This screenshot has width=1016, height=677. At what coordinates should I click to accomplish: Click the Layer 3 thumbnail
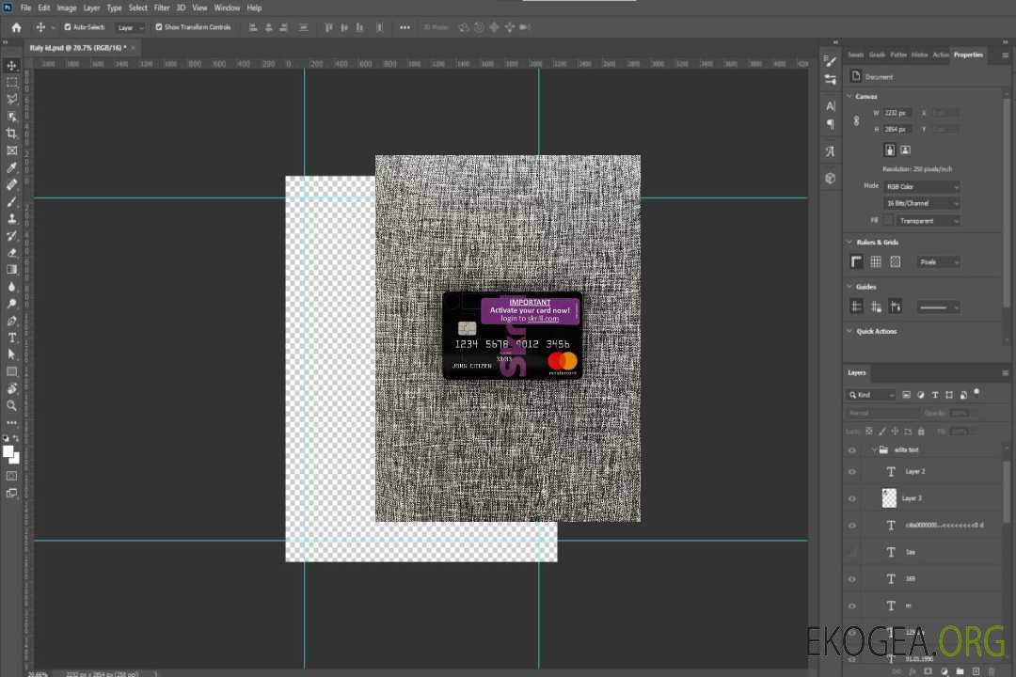tap(889, 498)
